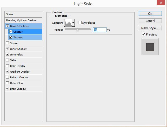Click the Range percentage input field
Screen dimensions: 167x127
pyautogui.click(x=99, y=30)
